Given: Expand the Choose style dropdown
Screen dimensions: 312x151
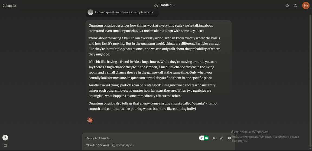Looking at the screenshot, I should pyautogui.click(x=123, y=145).
